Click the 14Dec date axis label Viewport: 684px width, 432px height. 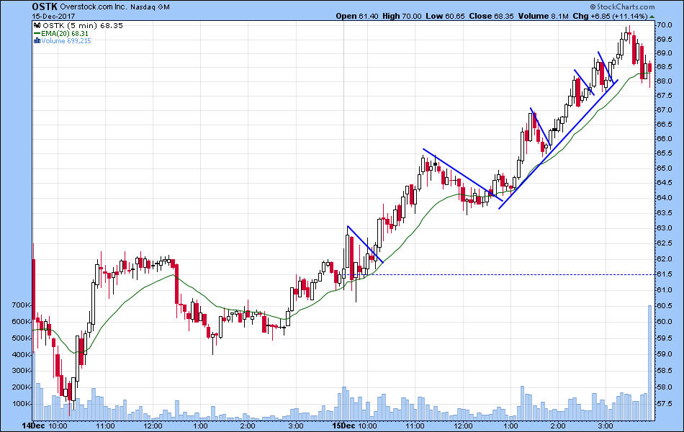32,426
